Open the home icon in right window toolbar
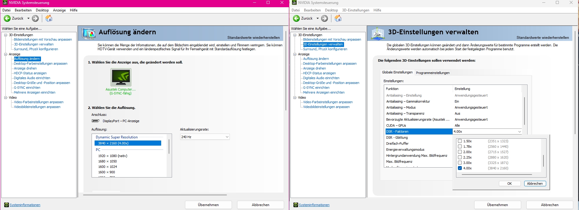 pos(338,18)
